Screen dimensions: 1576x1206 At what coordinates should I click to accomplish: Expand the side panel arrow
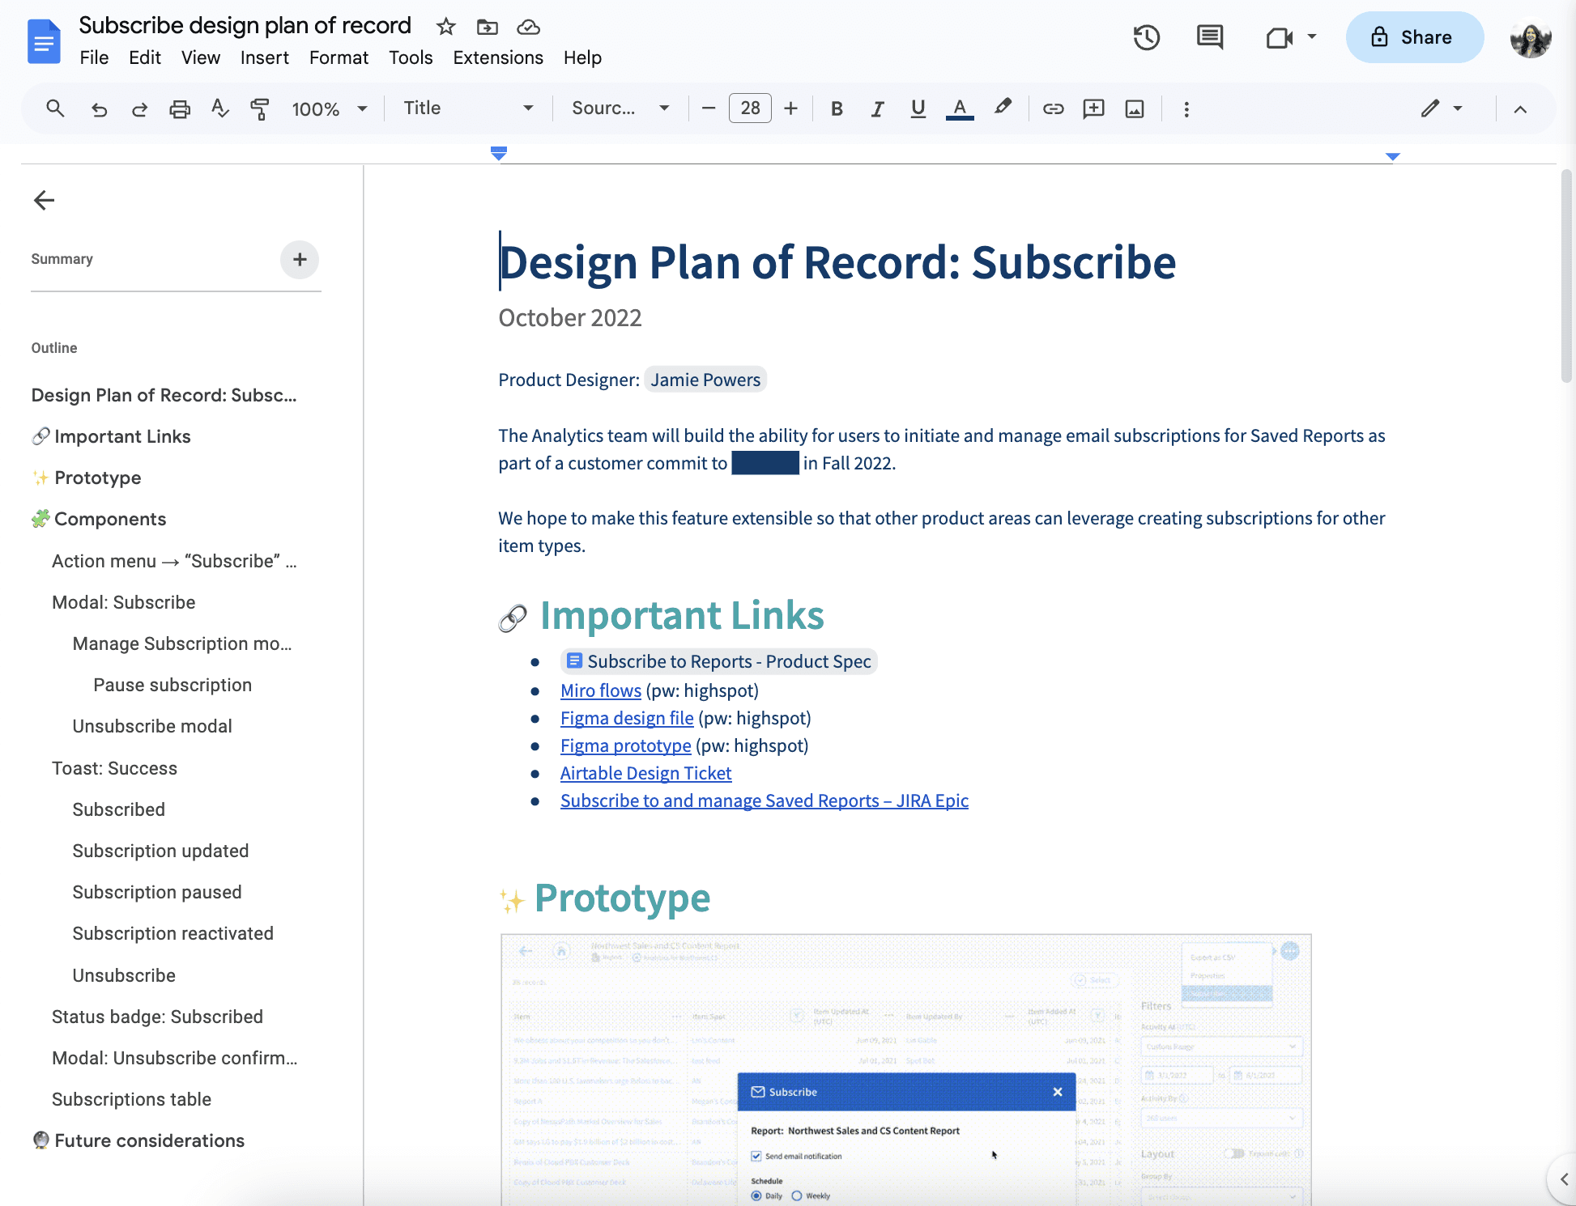coord(1564,1179)
